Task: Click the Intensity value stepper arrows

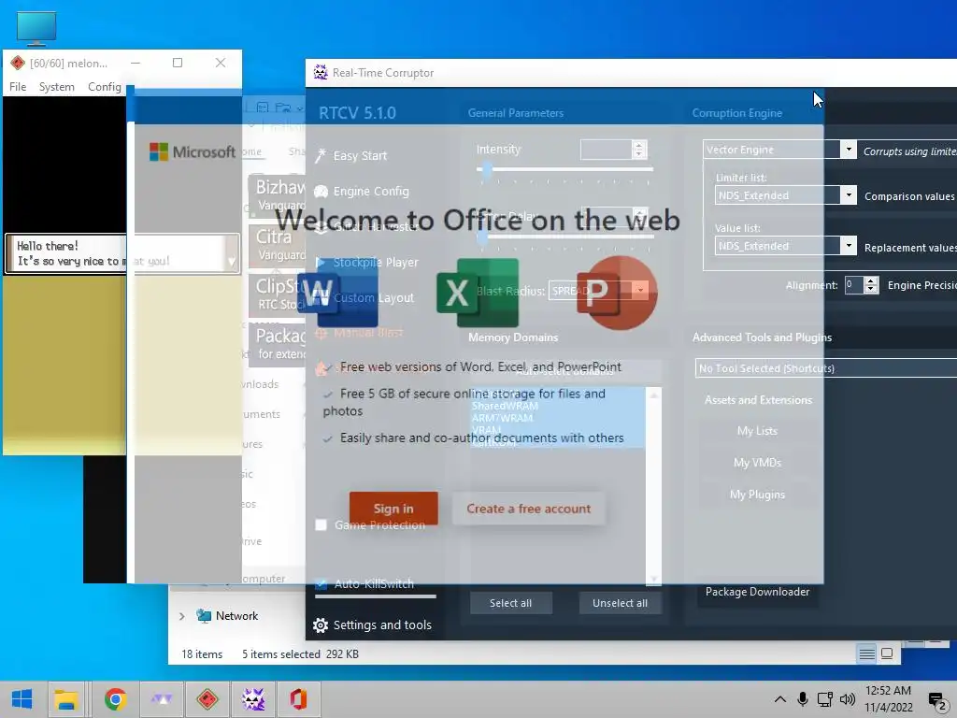Action: [x=639, y=149]
